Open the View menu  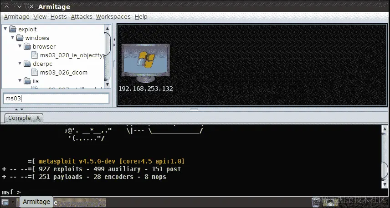(40, 17)
